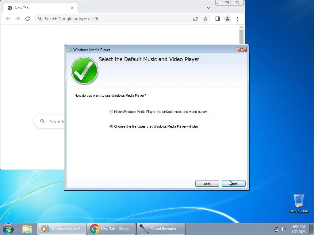Click Chrome's vertical scrollbar thumb

242,37
